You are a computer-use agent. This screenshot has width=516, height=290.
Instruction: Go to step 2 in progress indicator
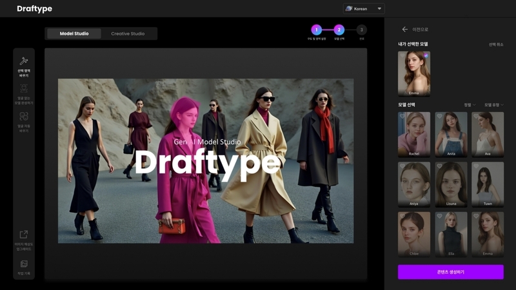[x=339, y=30]
